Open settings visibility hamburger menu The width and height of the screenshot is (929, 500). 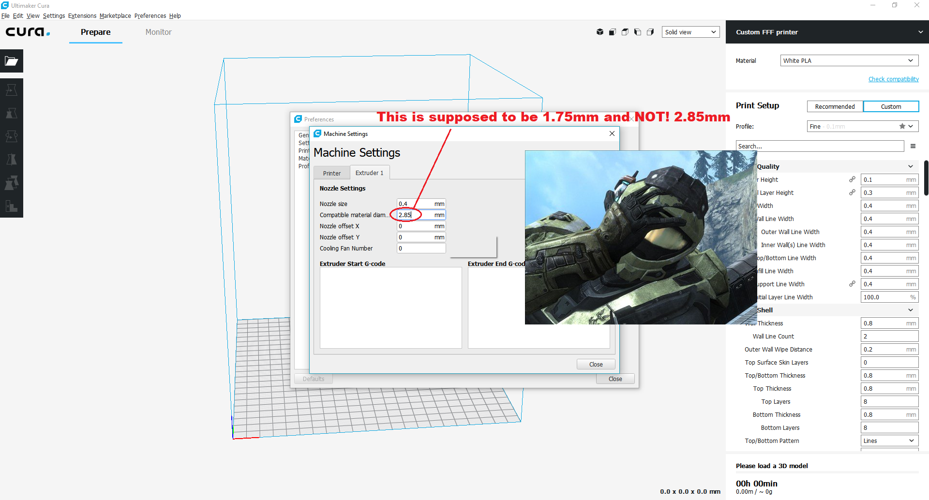[x=913, y=146]
